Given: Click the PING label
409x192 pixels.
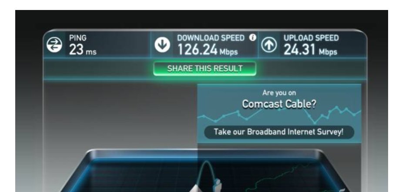Looking at the screenshot, I should point(78,38).
